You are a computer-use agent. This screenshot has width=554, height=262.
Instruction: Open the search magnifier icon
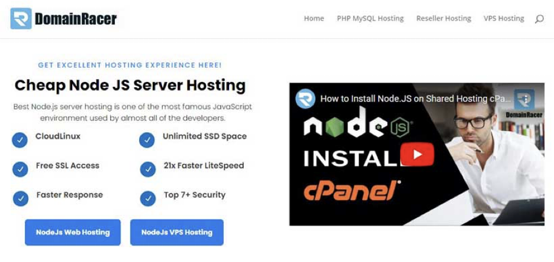[539, 19]
